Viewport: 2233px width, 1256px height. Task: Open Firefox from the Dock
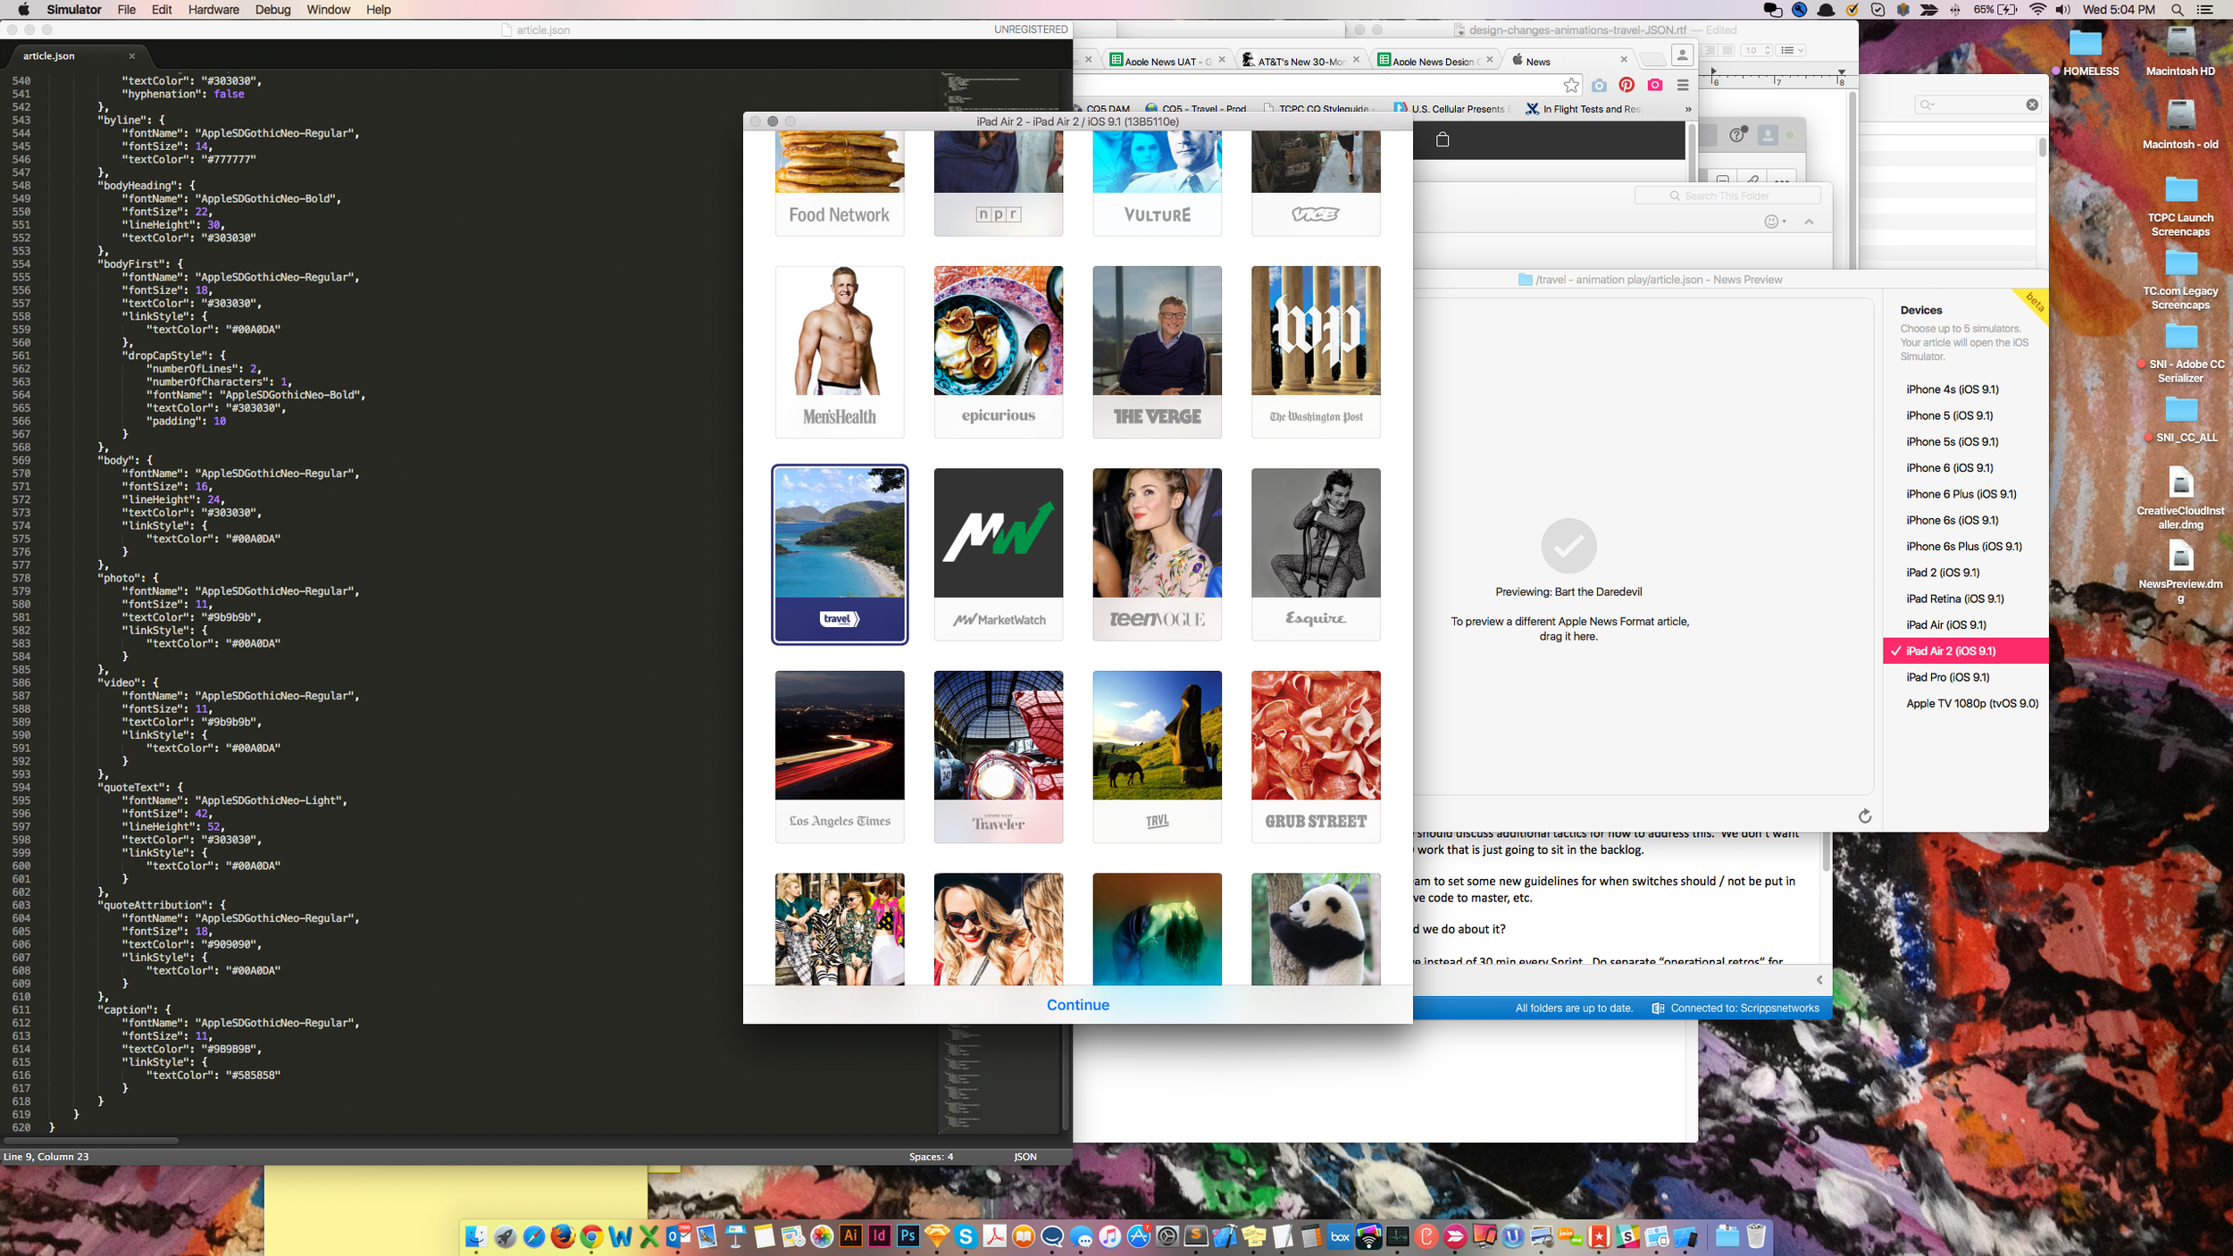[562, 1235]
